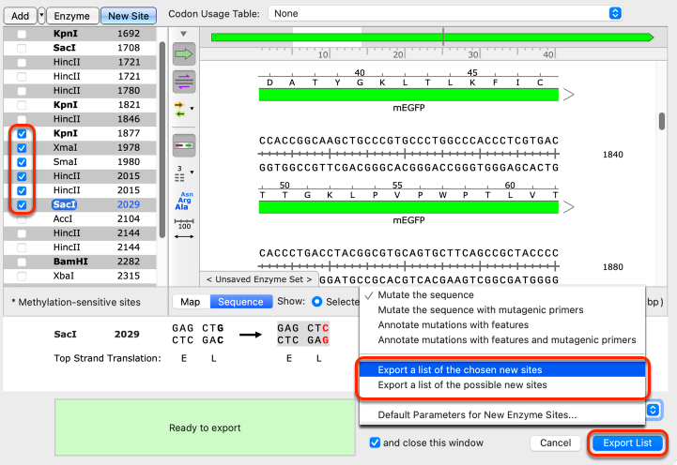The width and height of the screenshot is (677, 465).
Task: Click the blue action popup button above Export List
Action: [x=653, y=410]
